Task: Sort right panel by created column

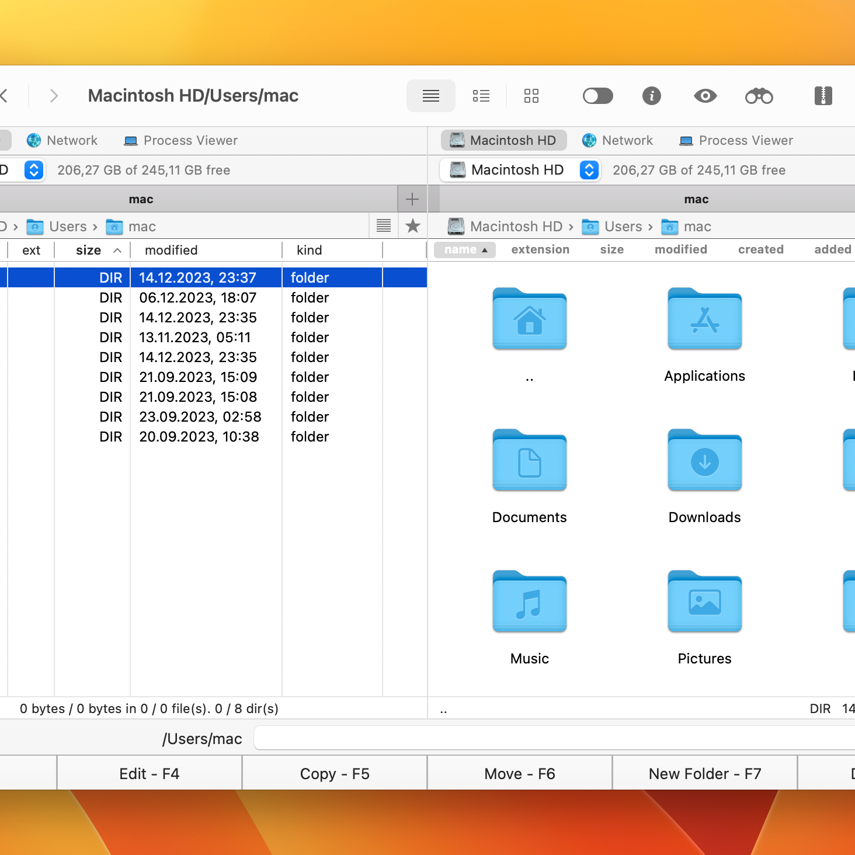Action: (x=761, y=250)
